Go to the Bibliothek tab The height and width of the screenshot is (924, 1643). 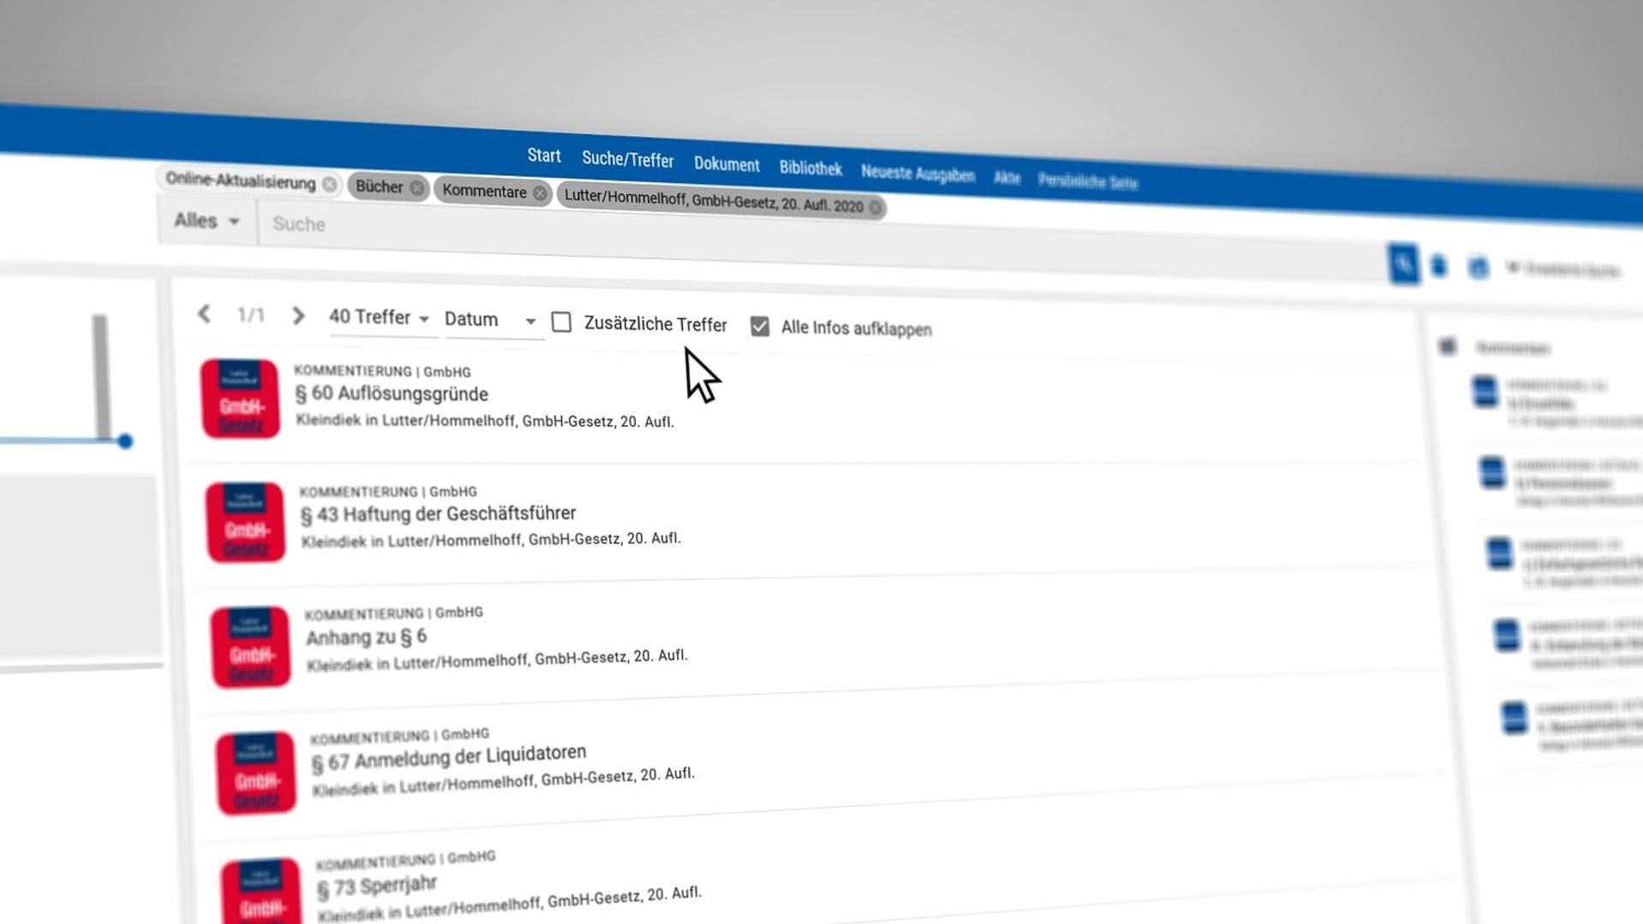(x=810, y=169)
